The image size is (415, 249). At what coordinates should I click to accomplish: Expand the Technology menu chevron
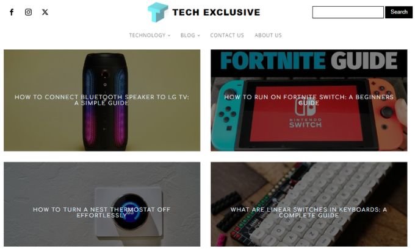pos(169,35)
